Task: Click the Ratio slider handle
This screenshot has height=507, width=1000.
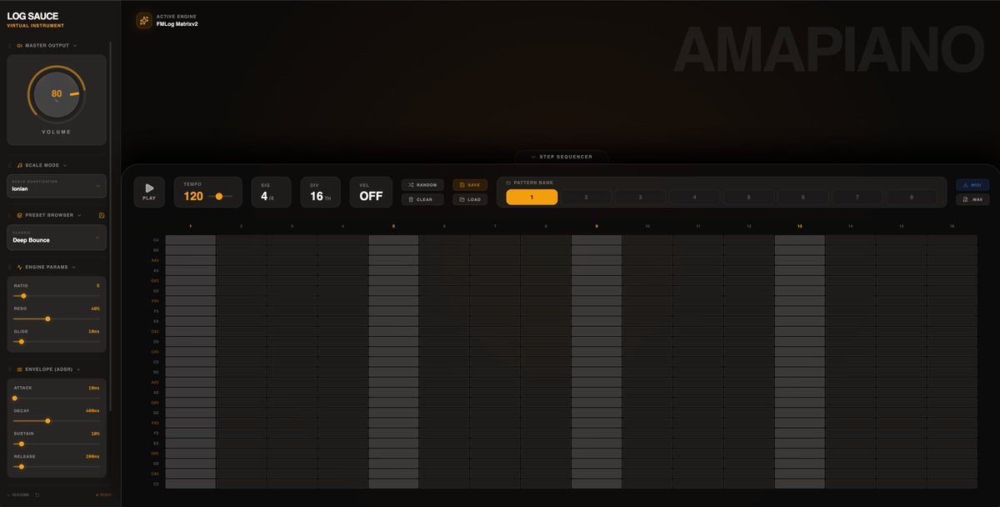Action: pos(23,295)
